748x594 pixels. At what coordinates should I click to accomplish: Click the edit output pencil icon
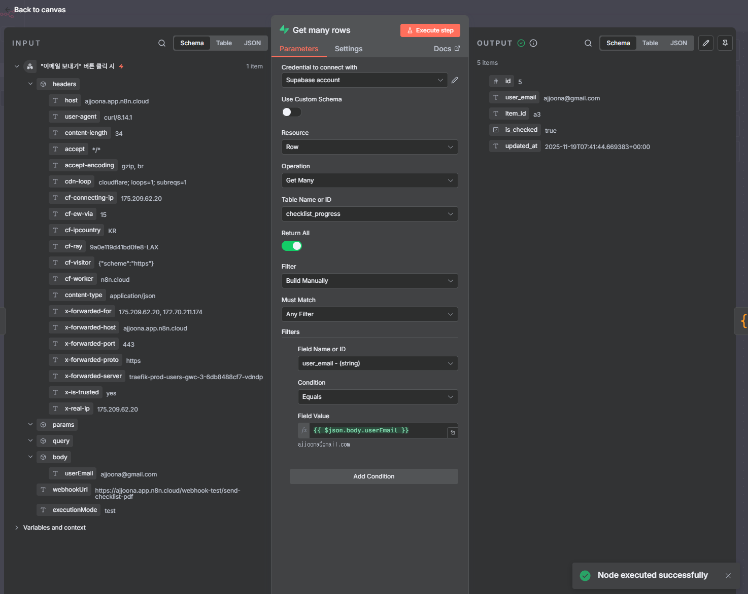pos(706,43)
